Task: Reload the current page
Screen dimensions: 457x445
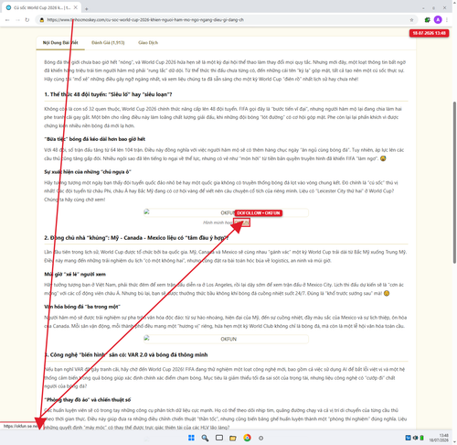Action: pos(27,20)
